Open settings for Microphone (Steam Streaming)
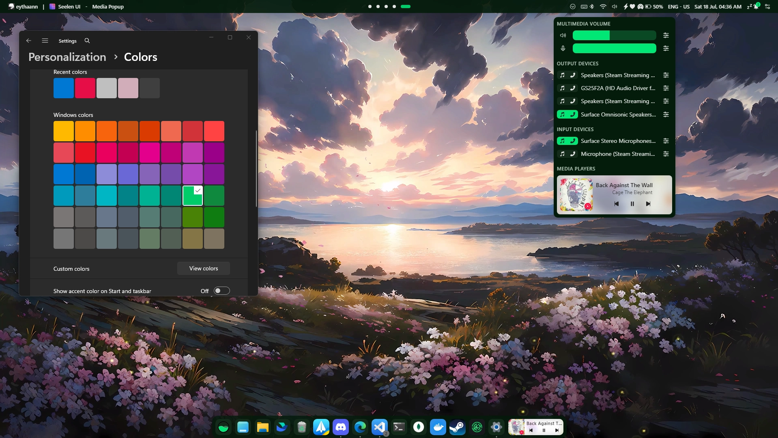Screen dimensions: 778x438 coord(666,154)
